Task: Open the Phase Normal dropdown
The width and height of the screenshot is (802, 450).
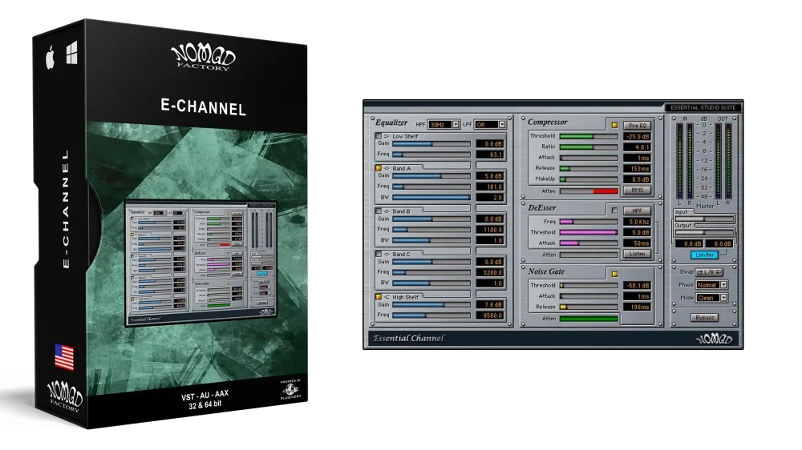Action: point(711,285)
